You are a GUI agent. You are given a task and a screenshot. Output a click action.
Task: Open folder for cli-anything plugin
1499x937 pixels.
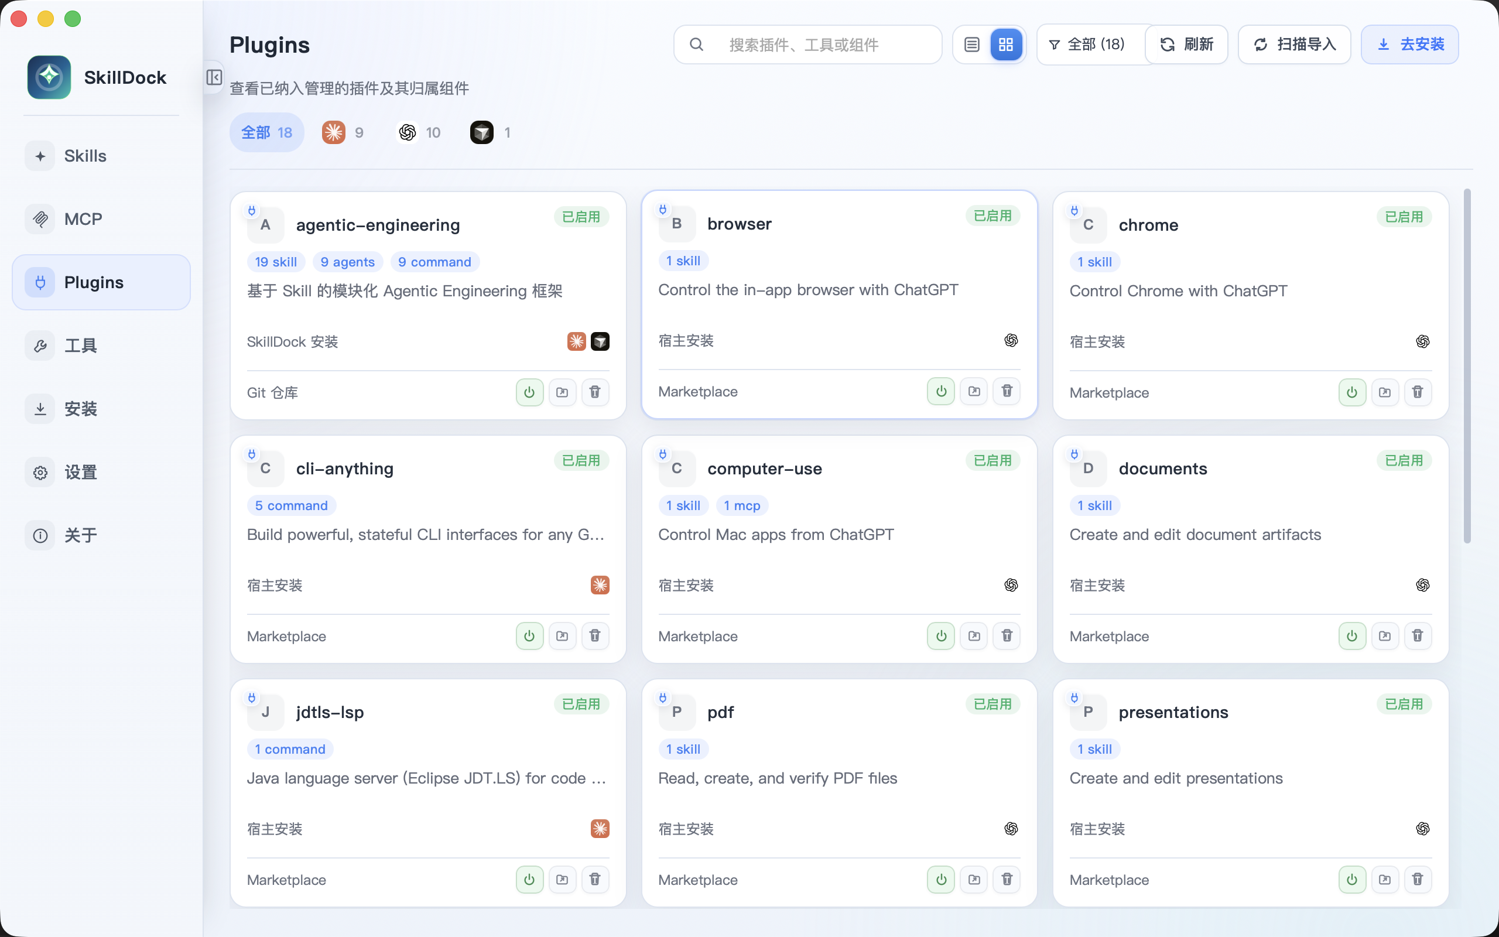(563, 636)
